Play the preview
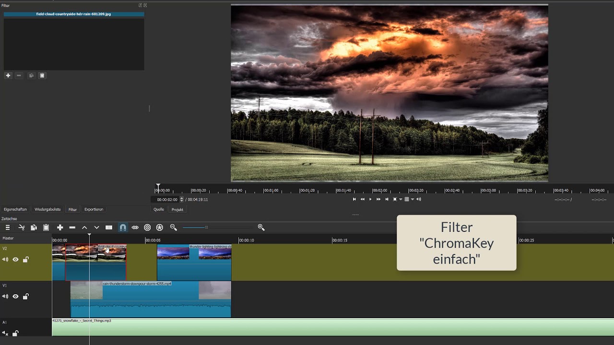This screenshot has width=614, height=345. pos(370,199)
